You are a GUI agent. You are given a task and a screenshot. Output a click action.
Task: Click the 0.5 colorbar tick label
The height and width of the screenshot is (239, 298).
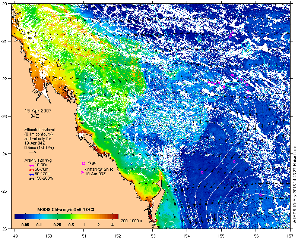[71, 225]
